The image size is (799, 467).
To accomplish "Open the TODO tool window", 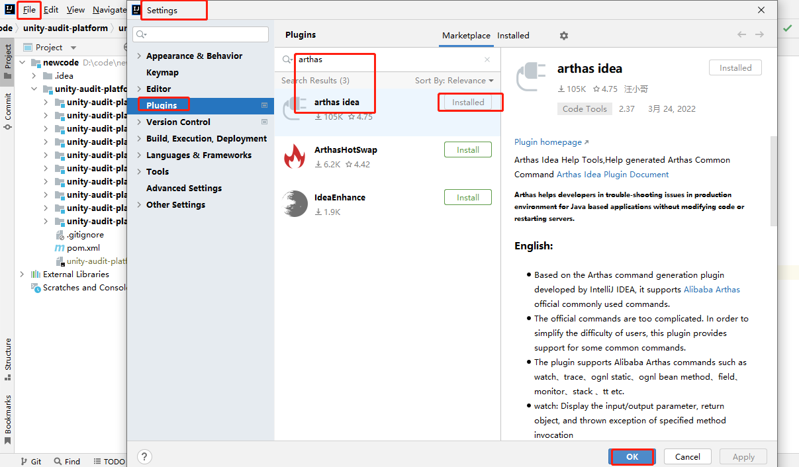I will coord(109,462).
